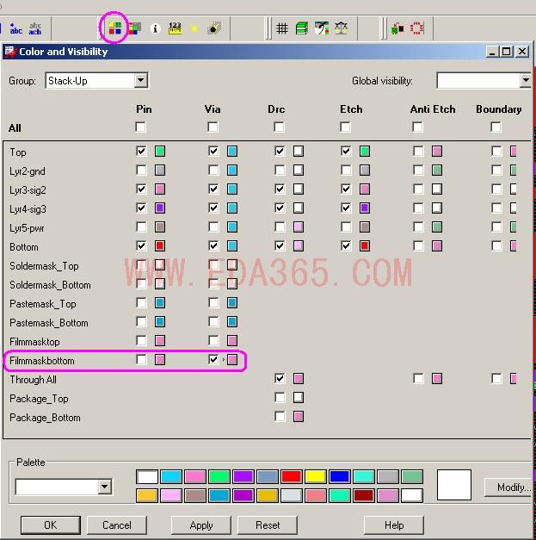
Task: Click the toolbar icon left of scales
Action: coord(322,28)
